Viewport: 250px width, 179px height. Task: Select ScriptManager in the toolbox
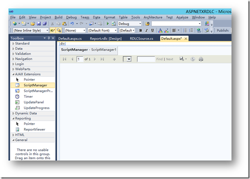click(x=33, y=85)
